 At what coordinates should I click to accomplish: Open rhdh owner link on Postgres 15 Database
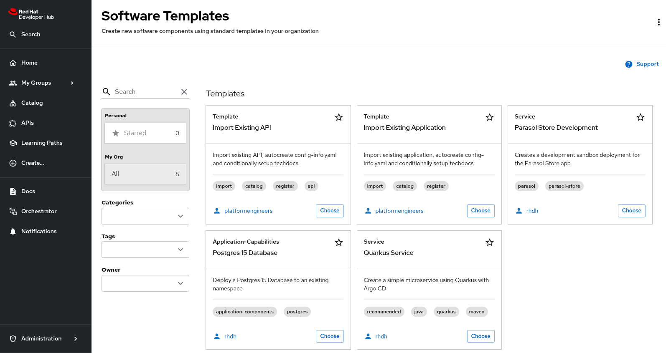pos(230,336)
